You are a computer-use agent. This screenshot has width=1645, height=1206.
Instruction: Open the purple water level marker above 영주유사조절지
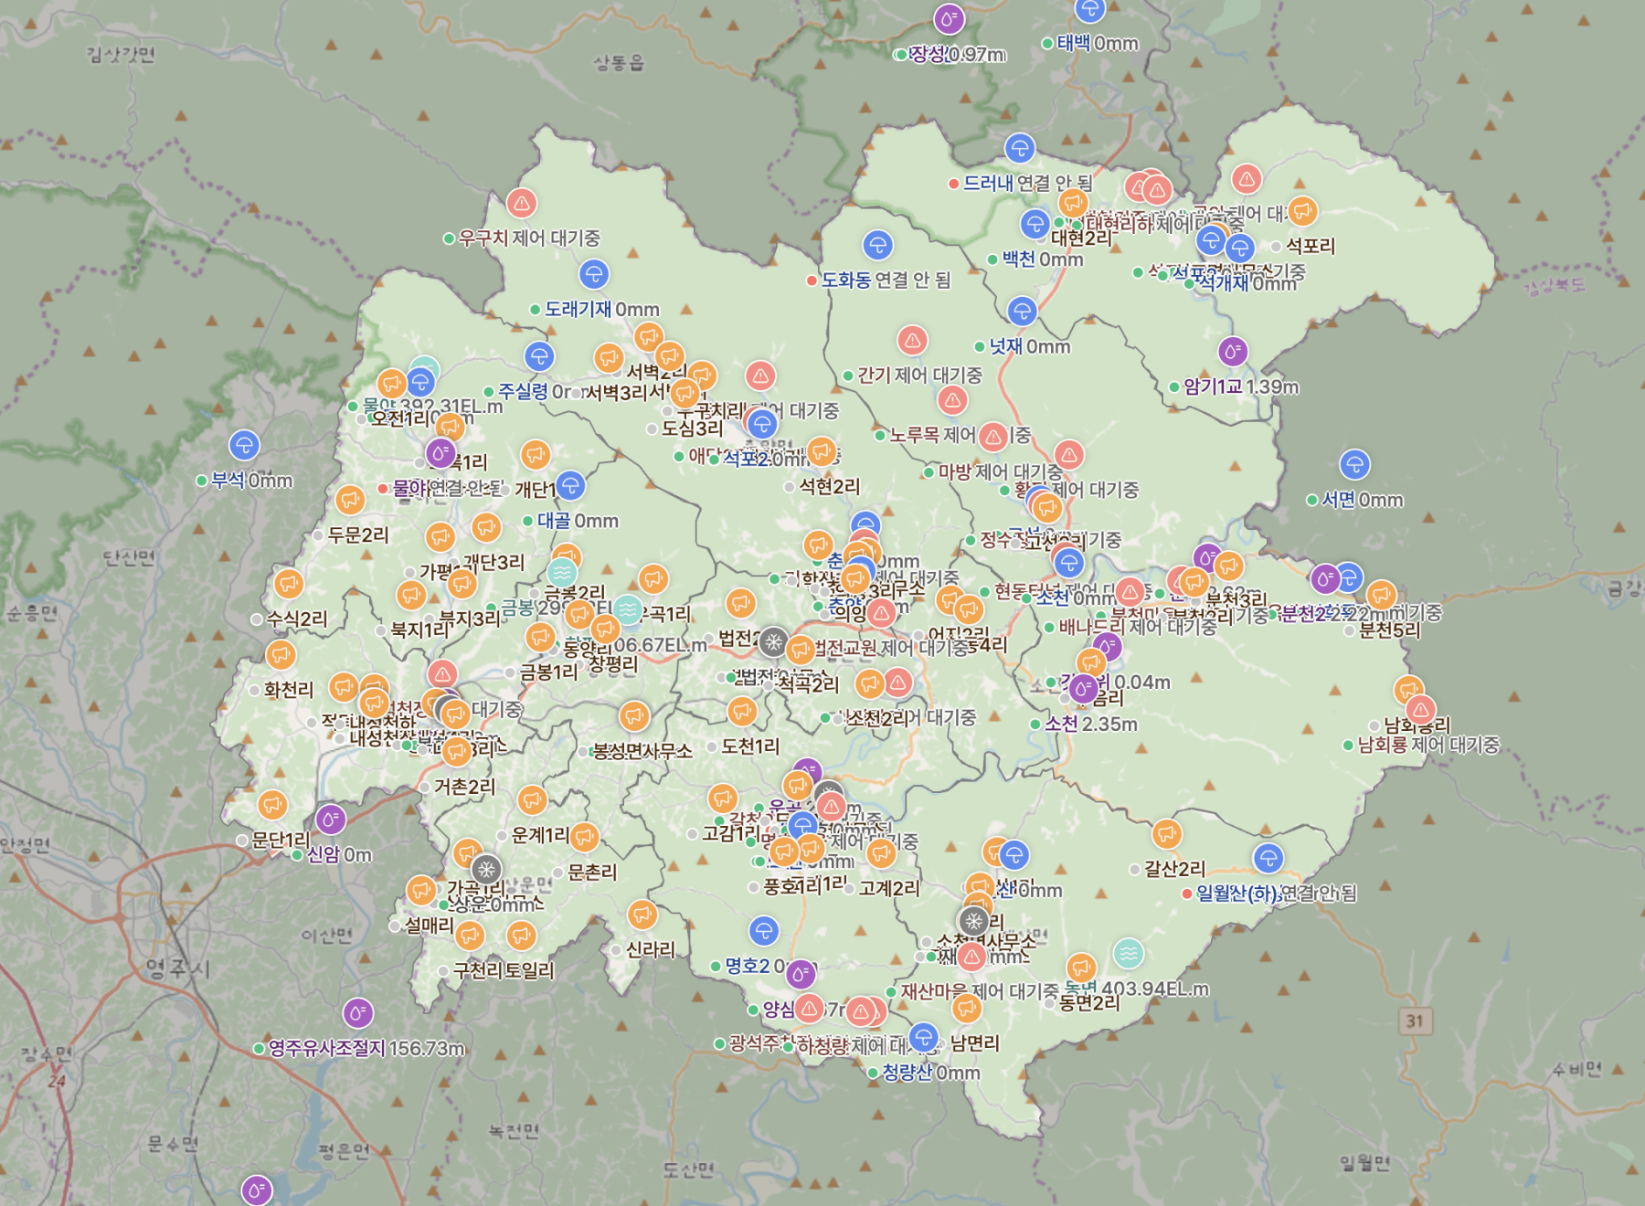(357, 1013)
